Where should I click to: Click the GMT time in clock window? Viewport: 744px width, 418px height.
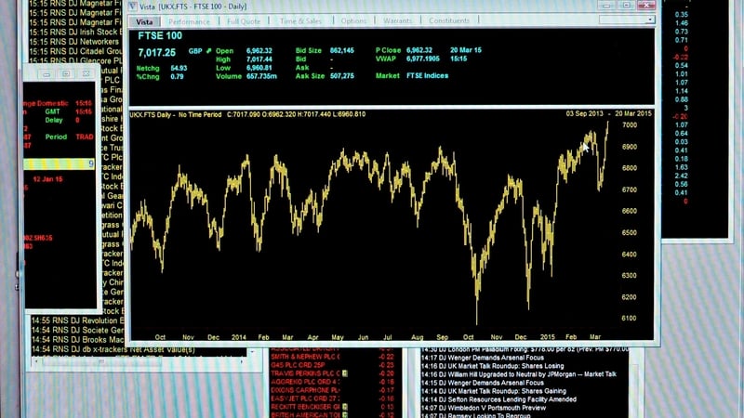84,111
